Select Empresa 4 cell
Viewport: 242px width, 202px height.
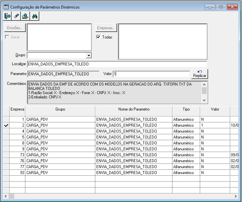click(17, 131)
